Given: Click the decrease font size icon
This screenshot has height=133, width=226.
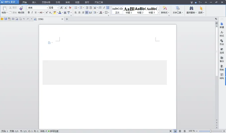Looking at the screenshot, I should tap(66, 8).
